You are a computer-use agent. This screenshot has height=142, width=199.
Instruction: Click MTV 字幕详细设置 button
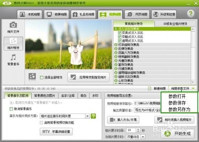click(56, 131)
